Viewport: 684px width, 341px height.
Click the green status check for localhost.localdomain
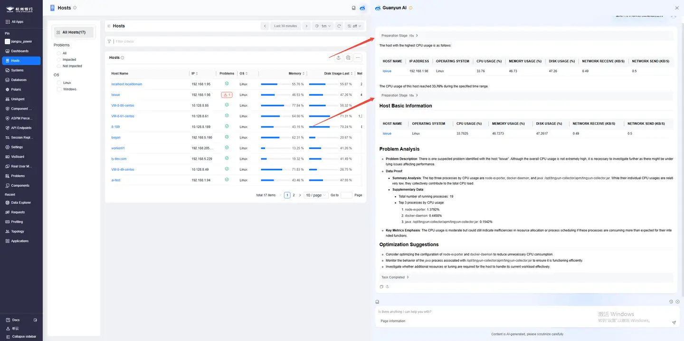point(227,83)
